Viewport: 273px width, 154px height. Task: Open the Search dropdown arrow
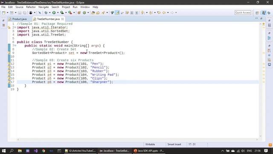click(x=107, y=12)
